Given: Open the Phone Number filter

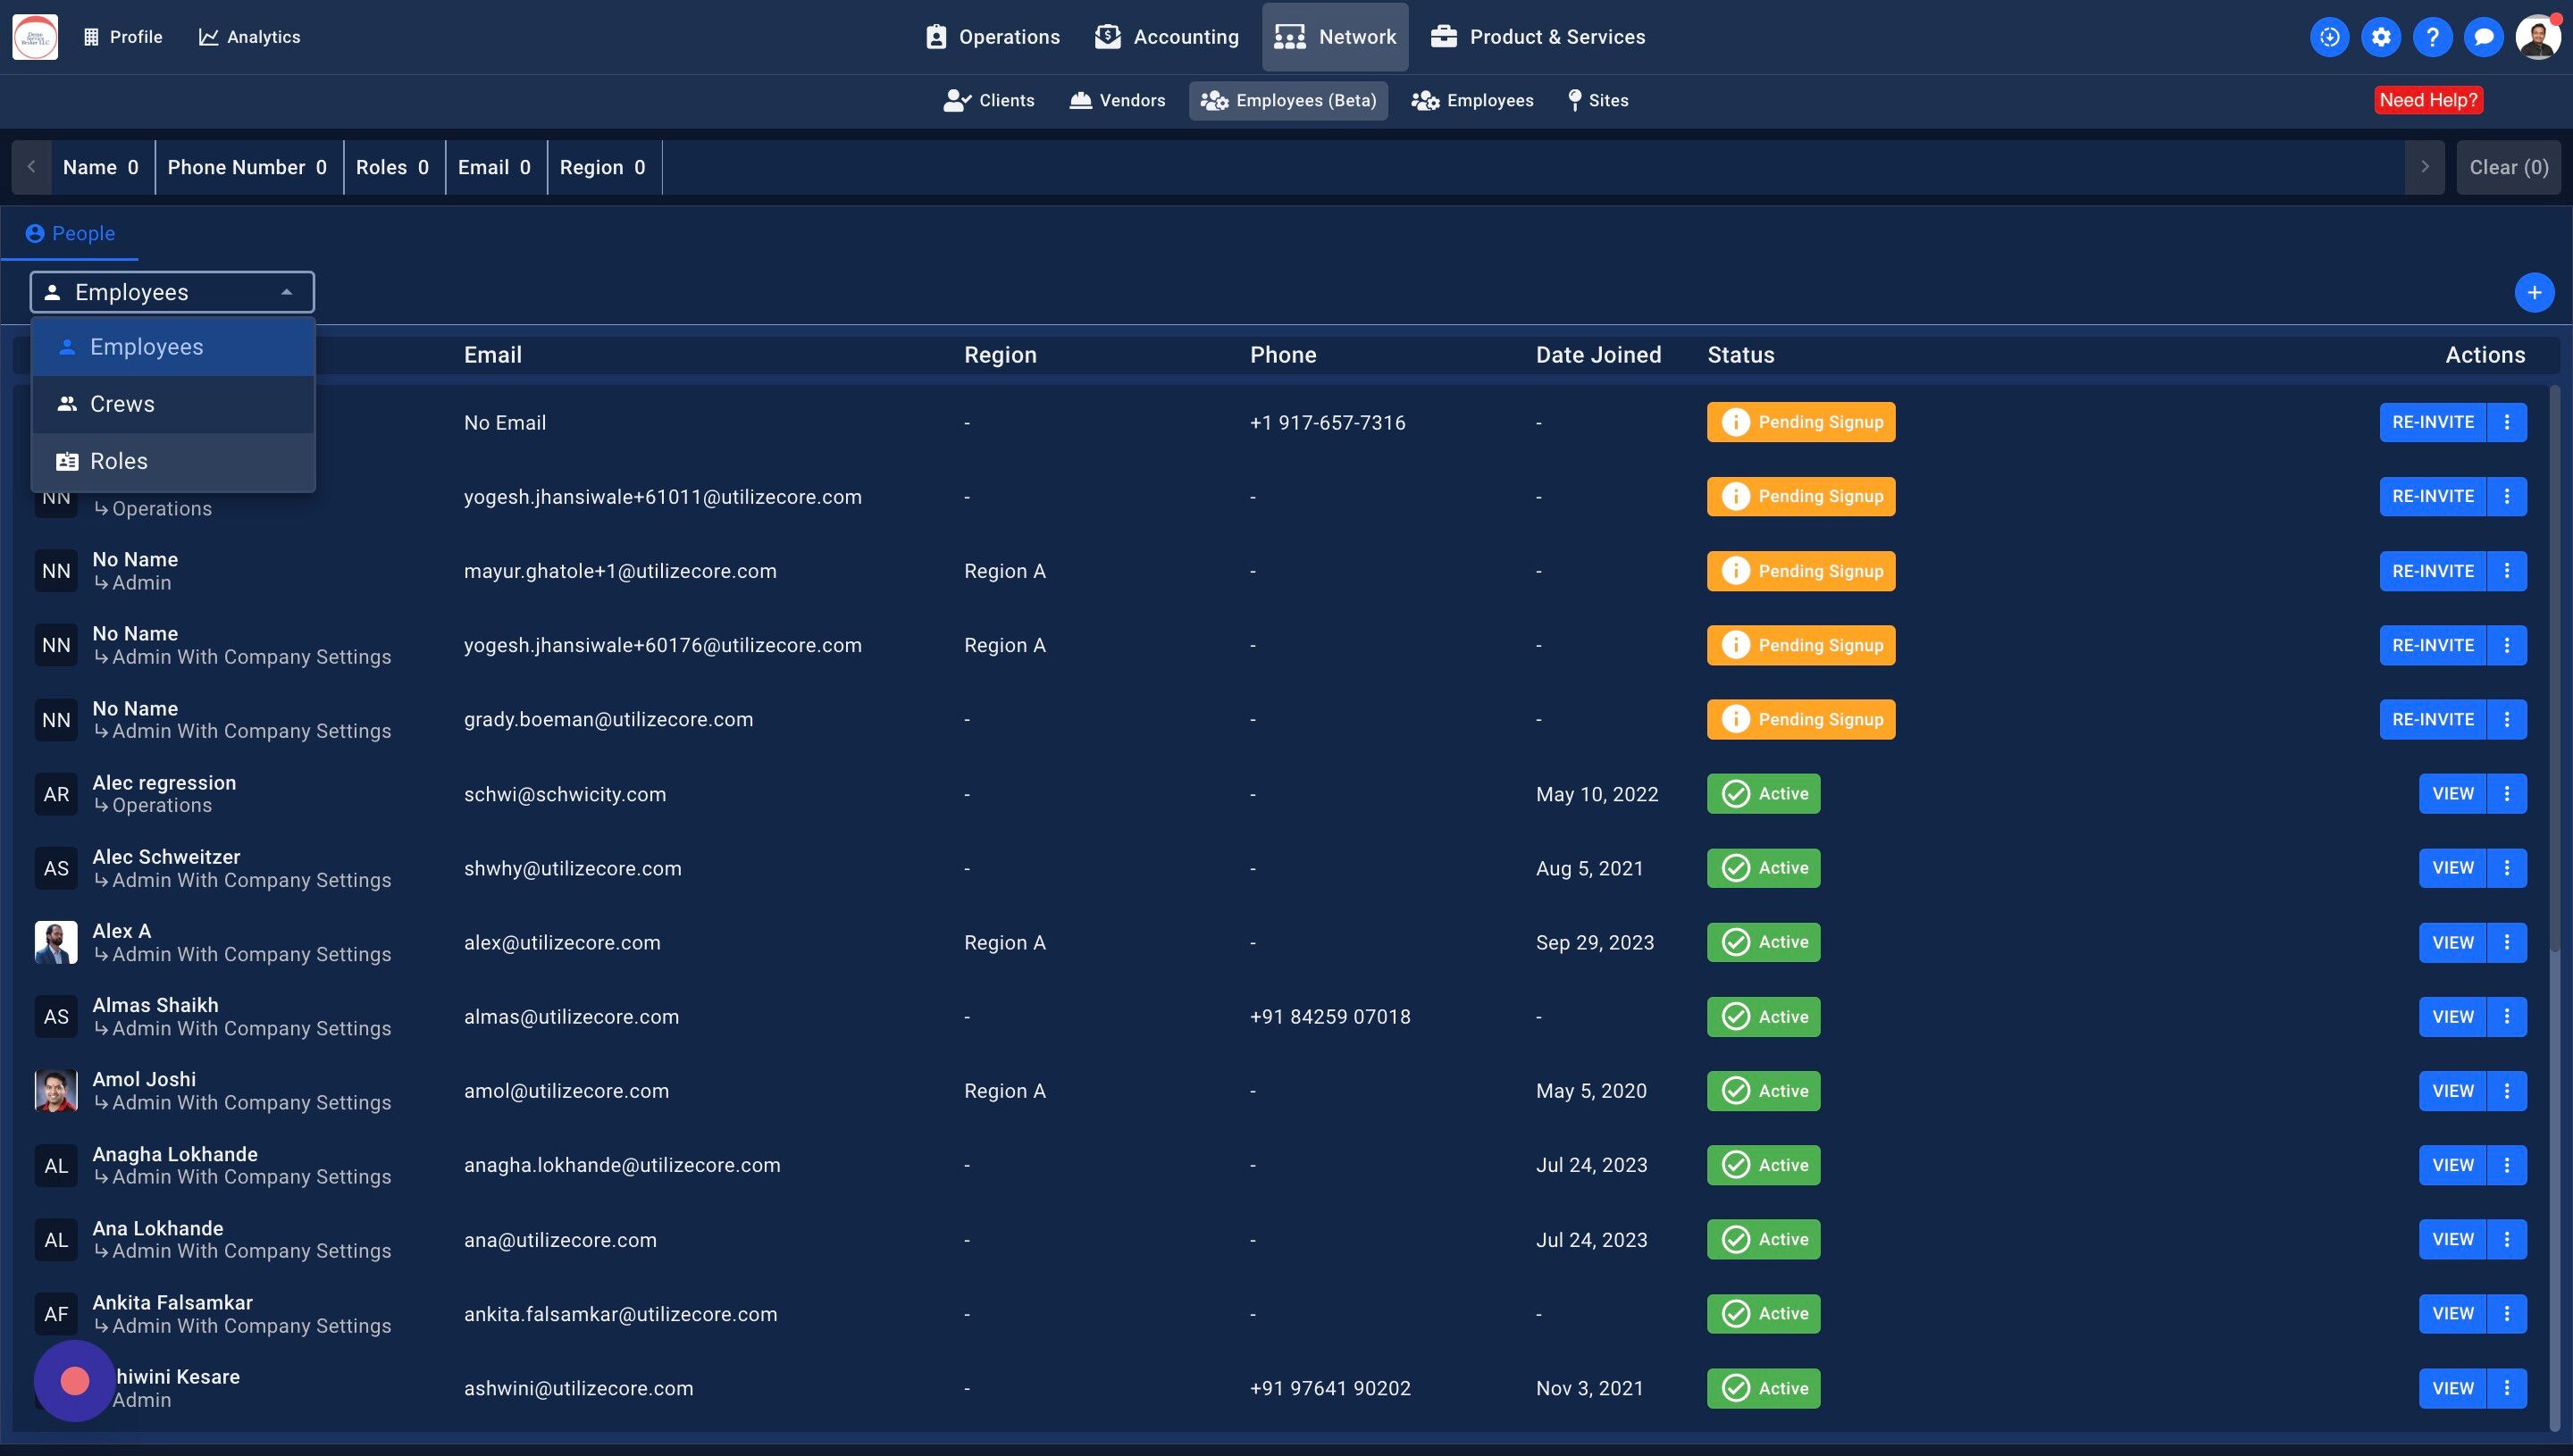Looking at the screenshot, I should click(247, 167).
